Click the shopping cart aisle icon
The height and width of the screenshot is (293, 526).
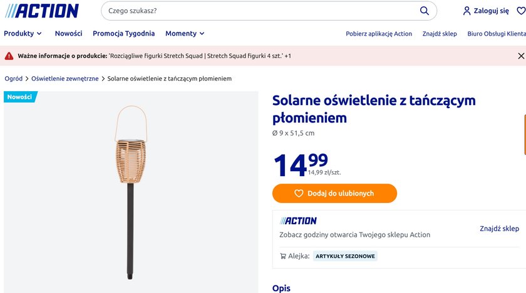click(x=283, y=256)
